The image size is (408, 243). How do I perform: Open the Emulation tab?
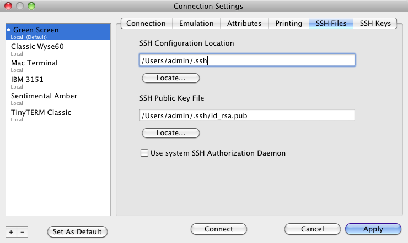point(196,24)
